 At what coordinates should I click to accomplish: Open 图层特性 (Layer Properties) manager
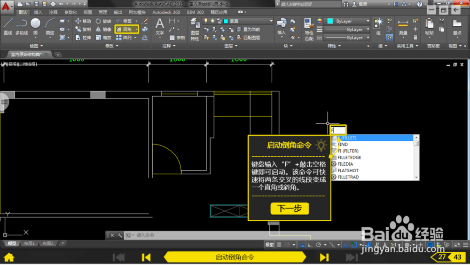195,29
